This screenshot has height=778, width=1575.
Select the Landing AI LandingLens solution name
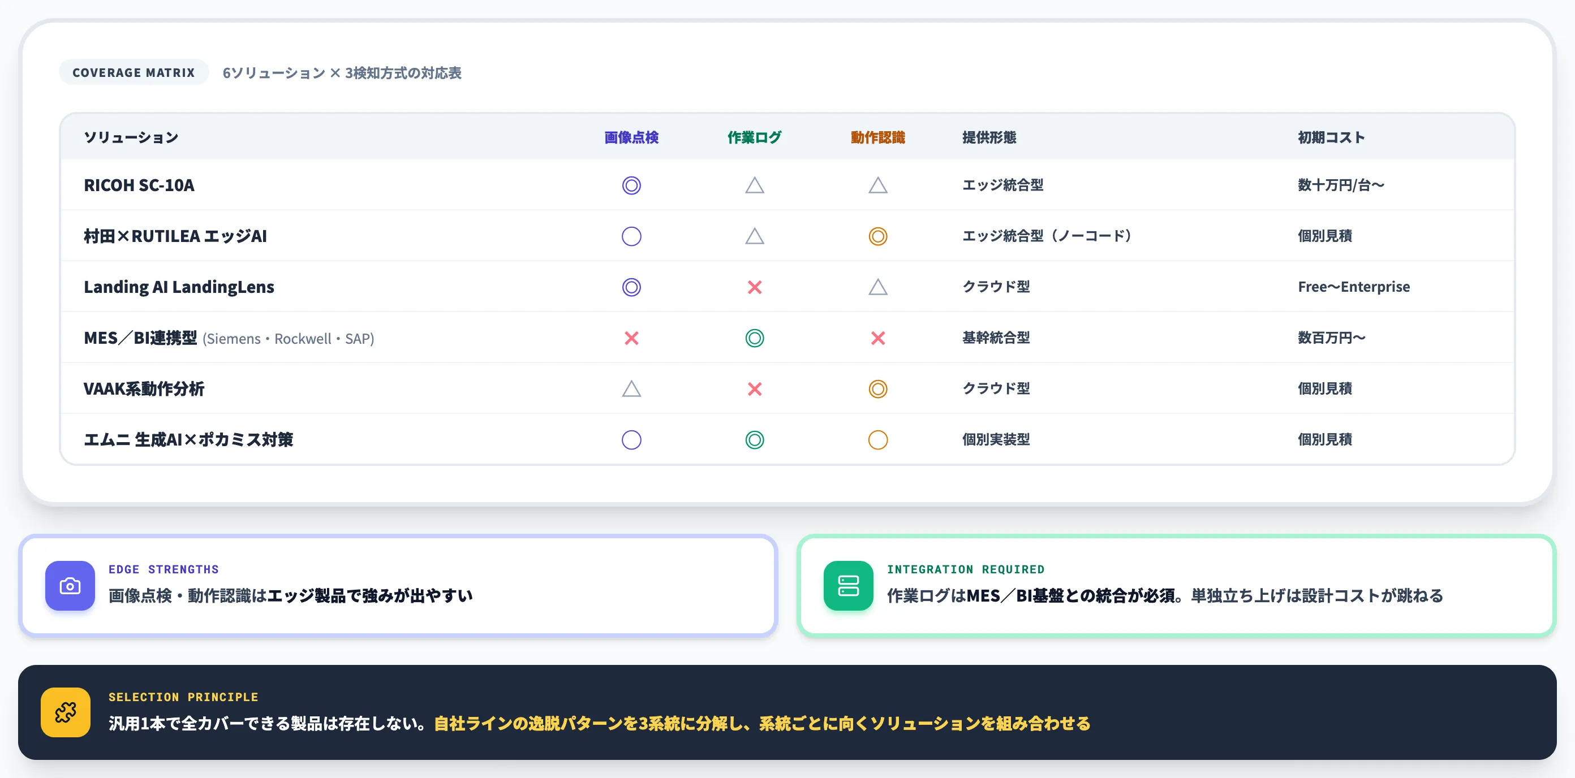tap(179, 287)
